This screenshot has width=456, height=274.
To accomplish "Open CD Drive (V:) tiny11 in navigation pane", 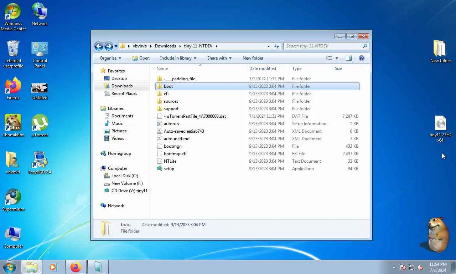I will click(x=129, y=191).
